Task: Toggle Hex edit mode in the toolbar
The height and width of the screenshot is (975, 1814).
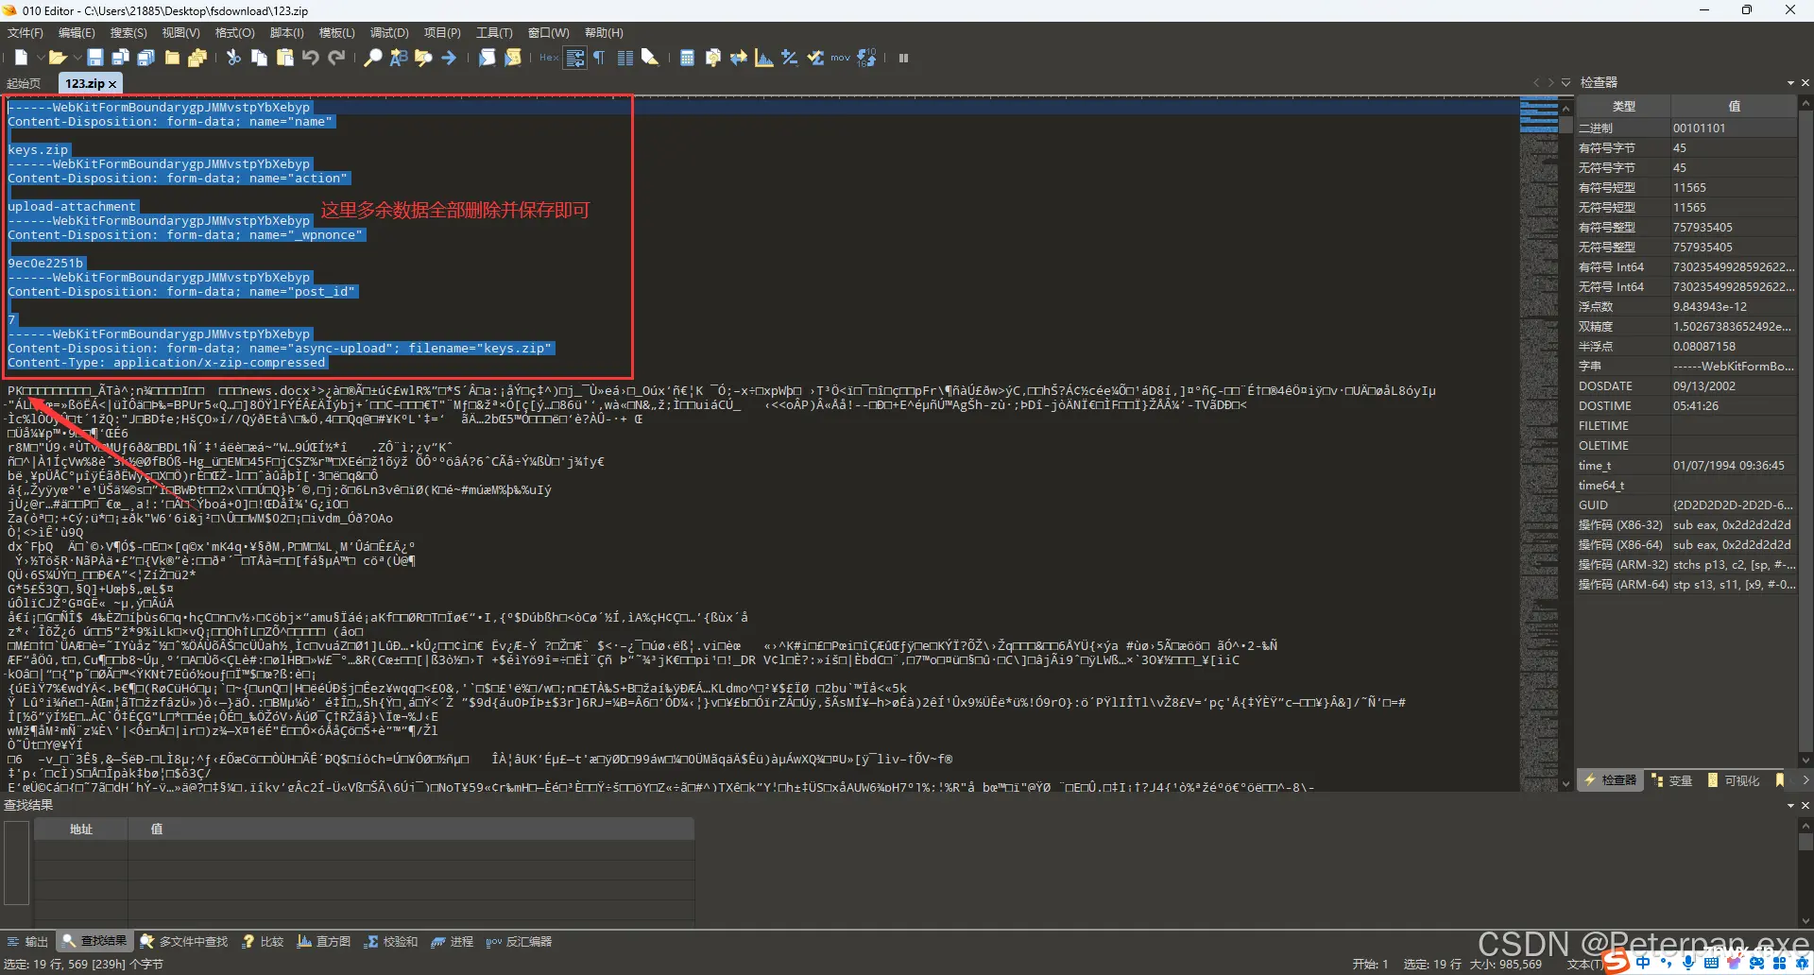Action: coord(549,58)
